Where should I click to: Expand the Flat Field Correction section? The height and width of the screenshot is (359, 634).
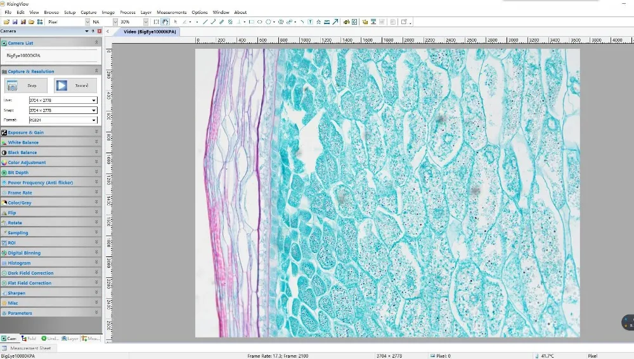pos(51,283)
